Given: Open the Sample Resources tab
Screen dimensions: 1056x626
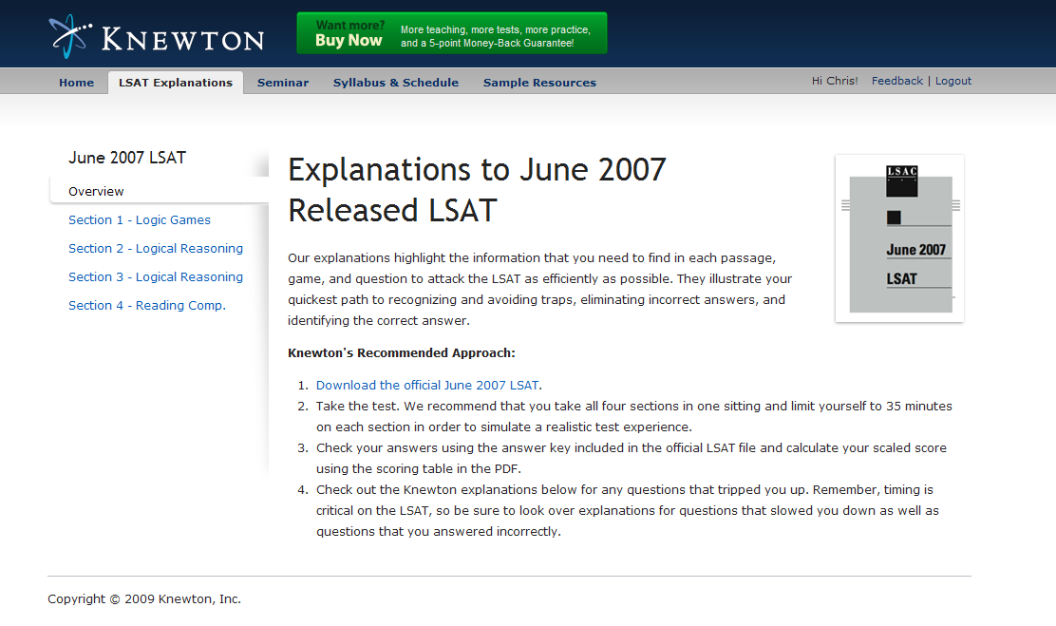Looking at the screenshot, I should coord(539,83).
